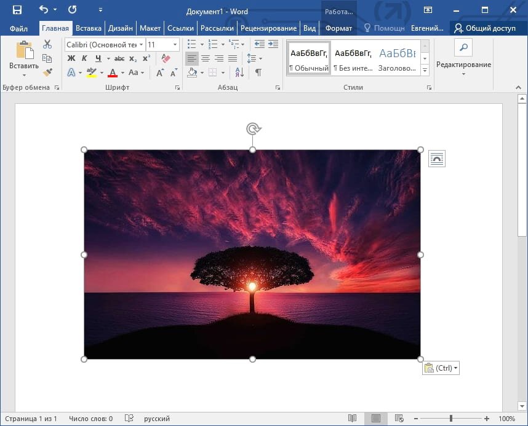The width and height of the screenshot is (528, 426).
Task: Zoom in with the plus button
Action: point(487,419)
